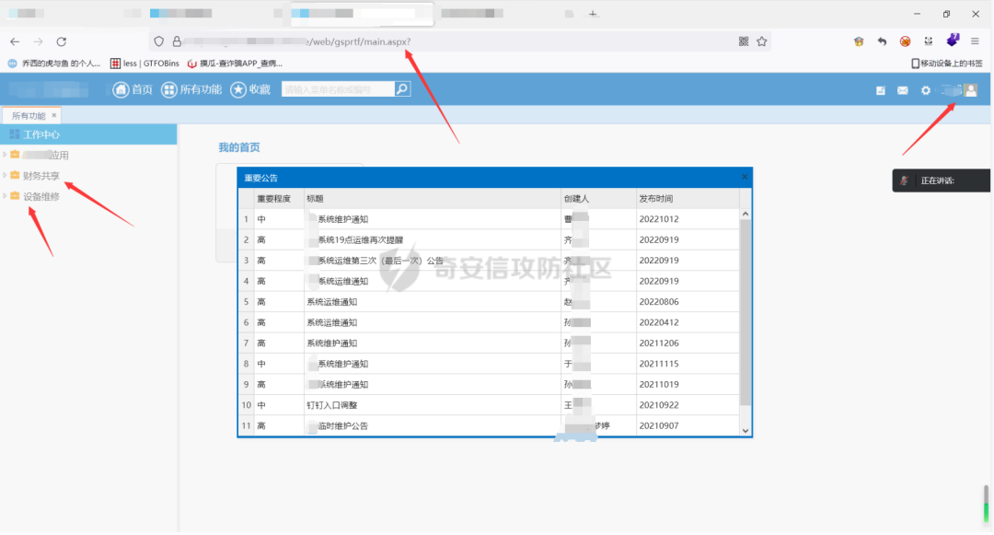
Task: Click the shield tracking protection icon
Action: coord(159,41)
